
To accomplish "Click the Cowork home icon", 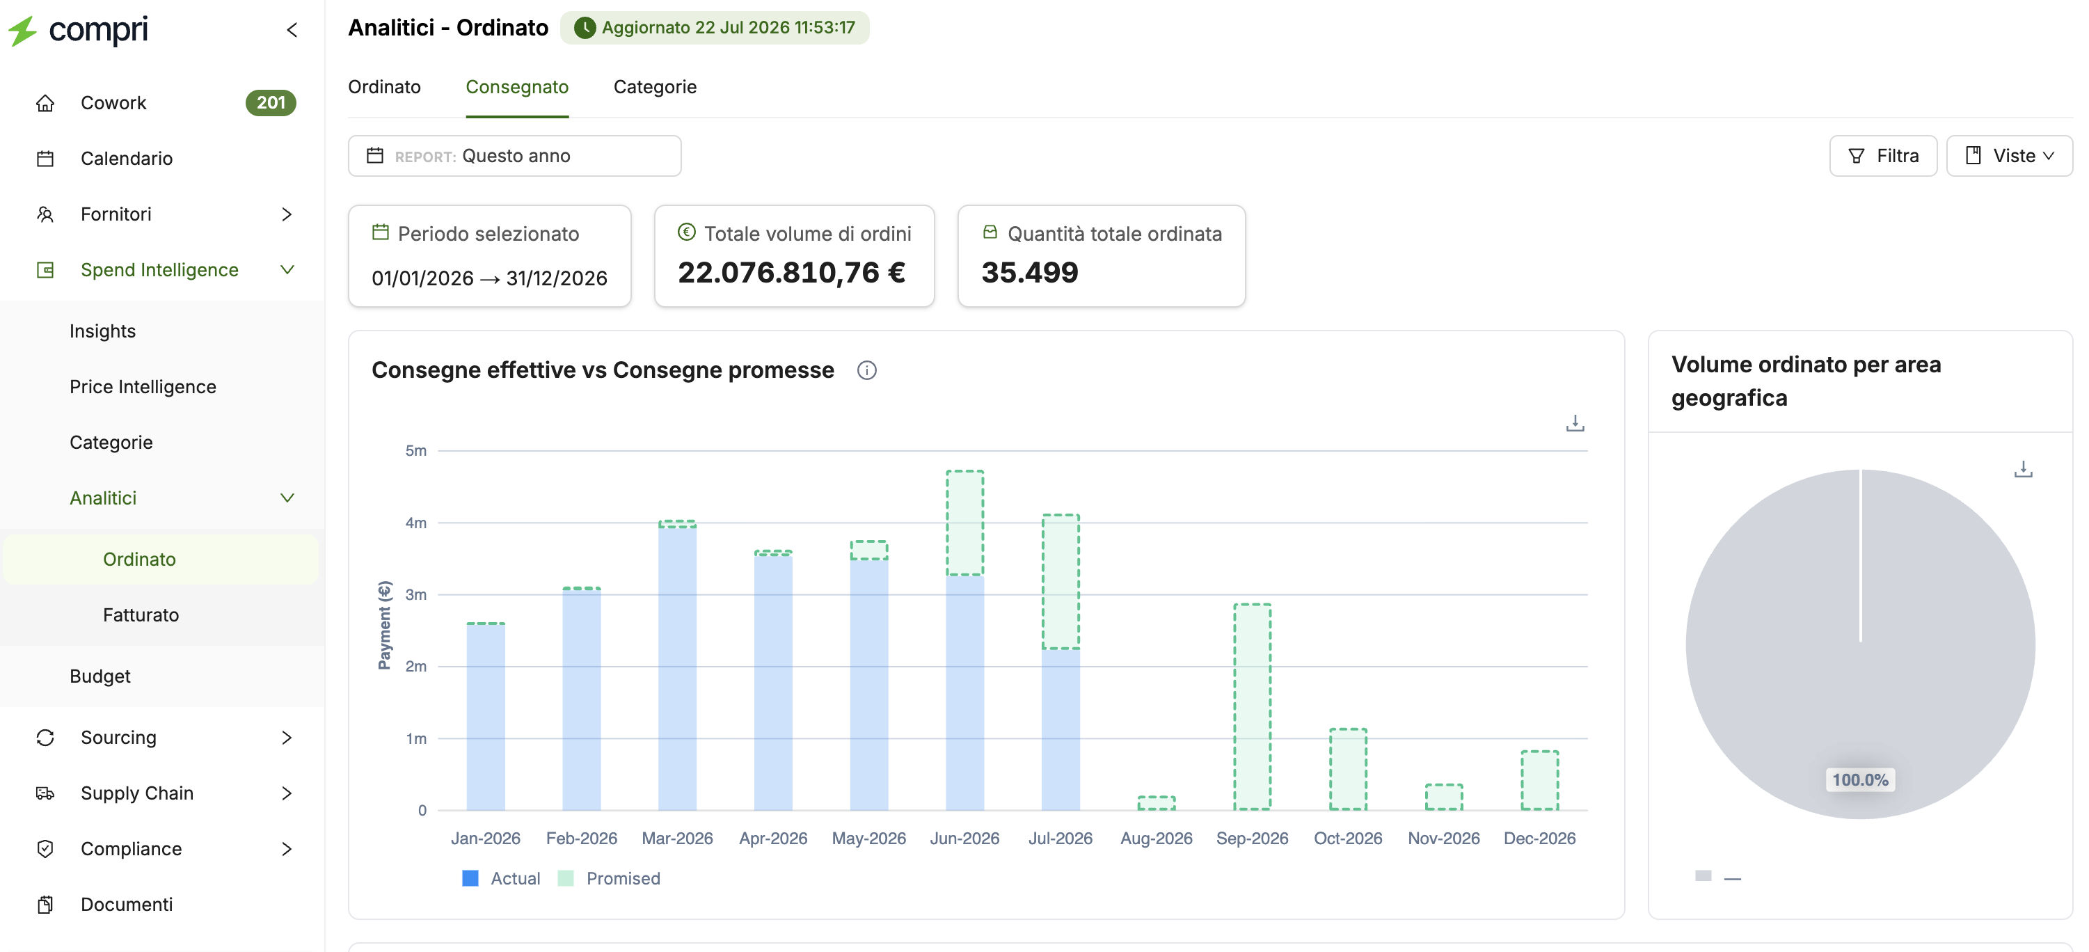I will click(x=45, y=103).
